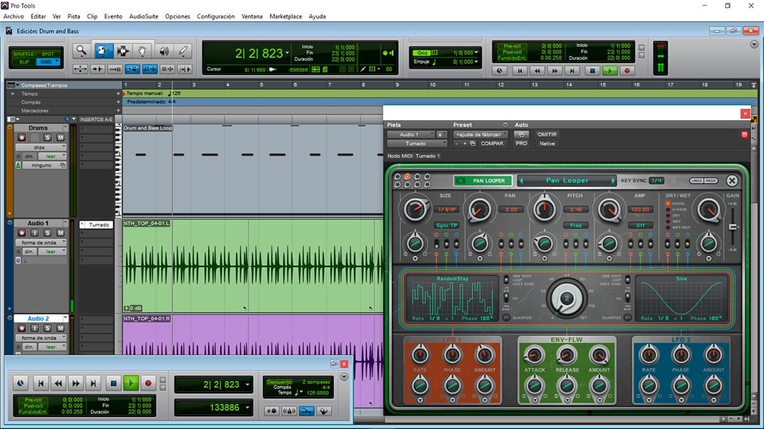This screenshot has width=764, height=429.
Task: Open the AudioSuite menu
Action: pos(144,17)
